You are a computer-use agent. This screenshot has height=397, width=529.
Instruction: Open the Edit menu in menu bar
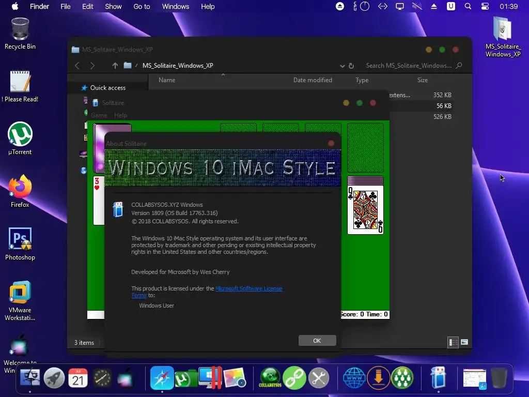click(88, 6)
